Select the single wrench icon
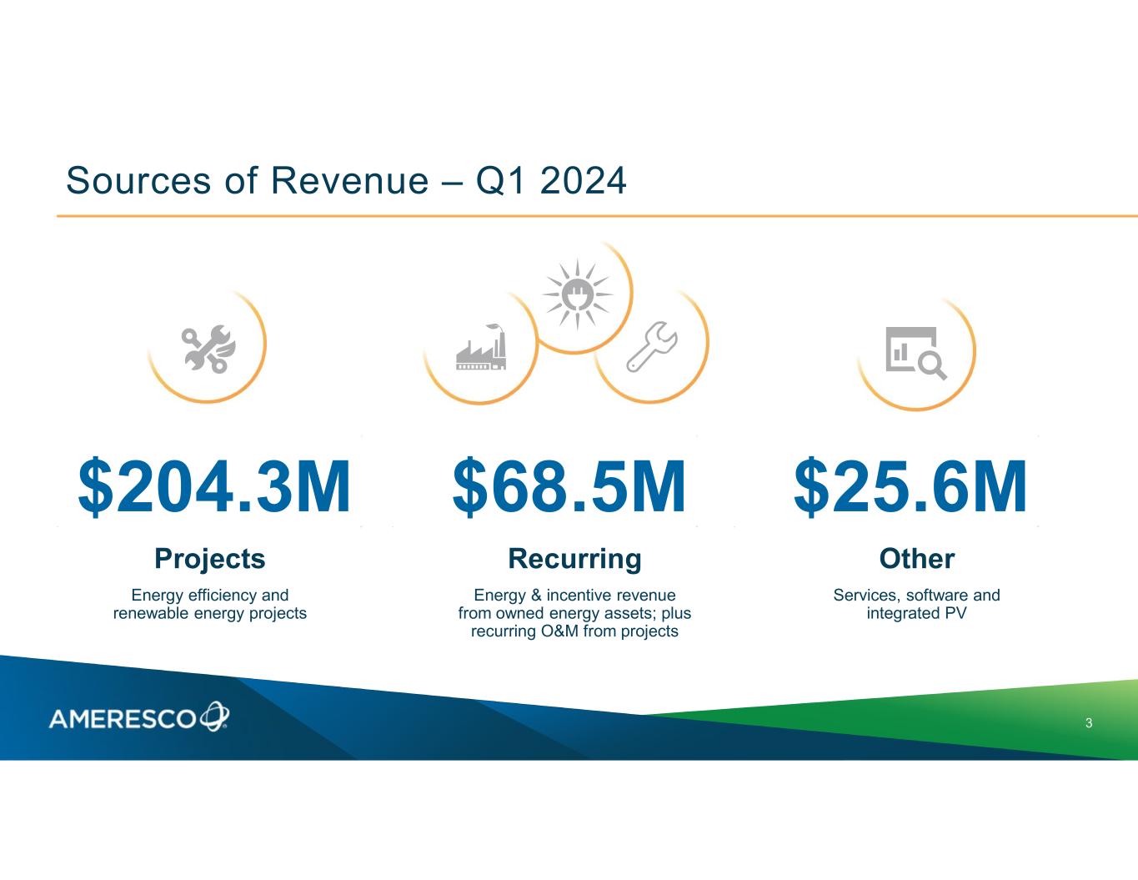This screenshot has height=880, width=1138. 652,346
